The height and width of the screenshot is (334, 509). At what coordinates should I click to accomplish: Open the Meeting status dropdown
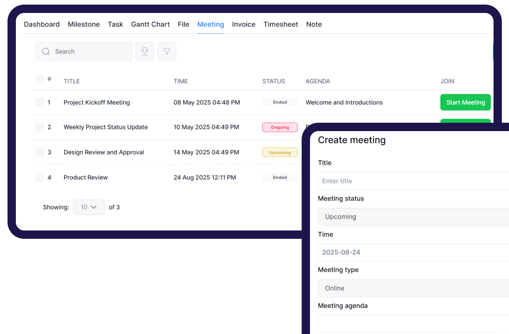click(413, 217)
